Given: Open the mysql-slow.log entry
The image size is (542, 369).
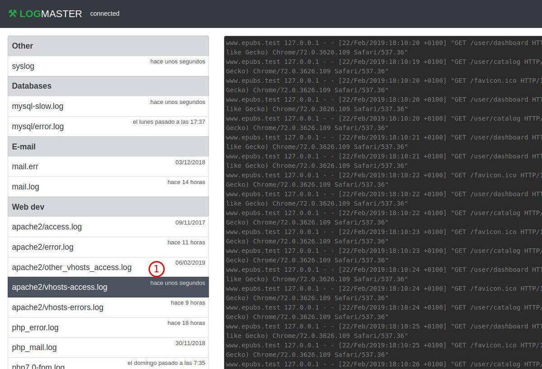Looking at the screenshot, I should tap(108, 106).
